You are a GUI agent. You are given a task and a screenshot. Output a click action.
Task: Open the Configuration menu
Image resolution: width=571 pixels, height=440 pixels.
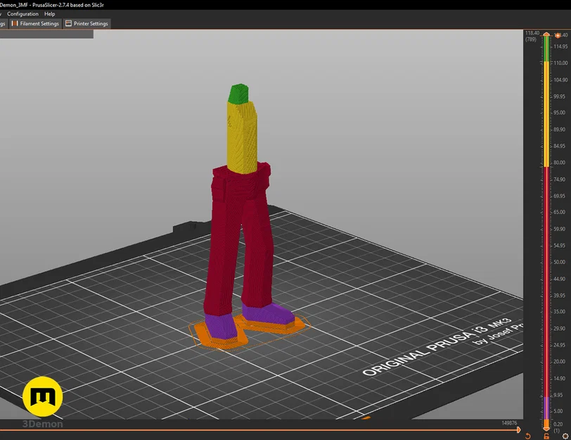[23, 13]
